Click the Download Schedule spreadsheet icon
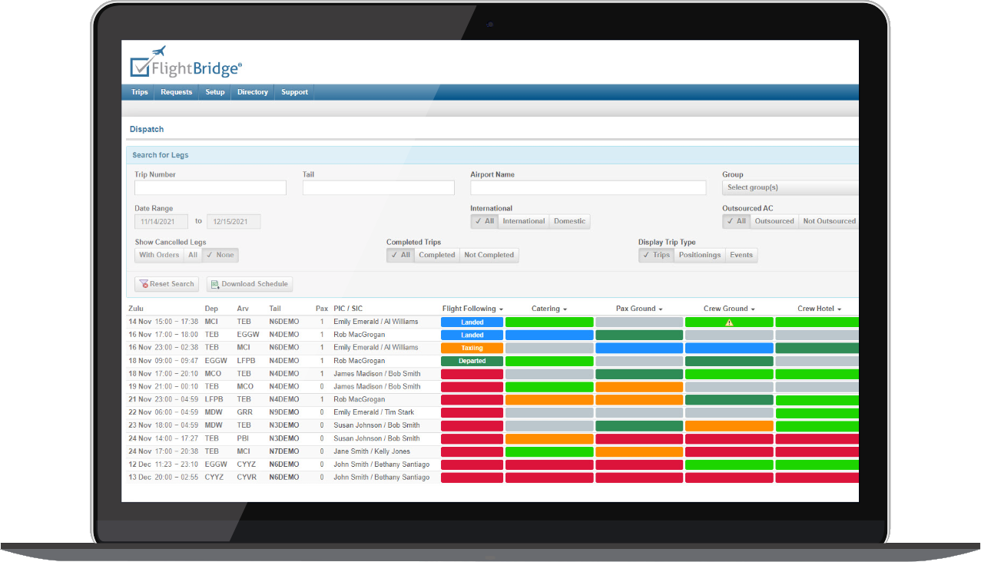The height and width of the screenshot is (562, 981). tap(214, 284)
